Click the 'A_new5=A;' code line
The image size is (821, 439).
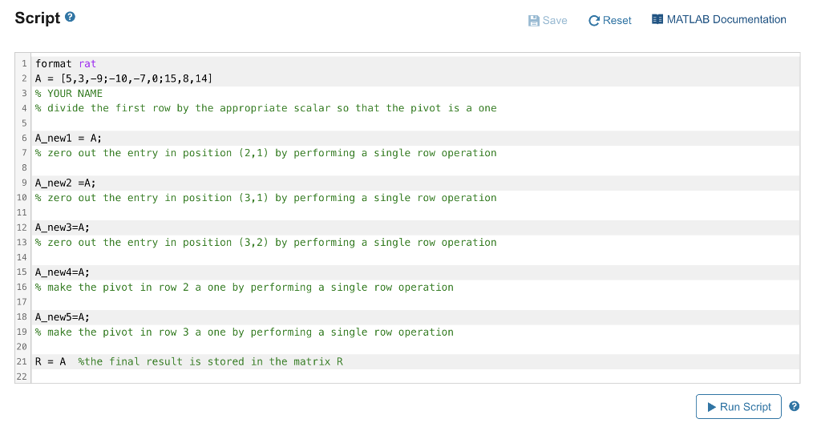(63, 317)
